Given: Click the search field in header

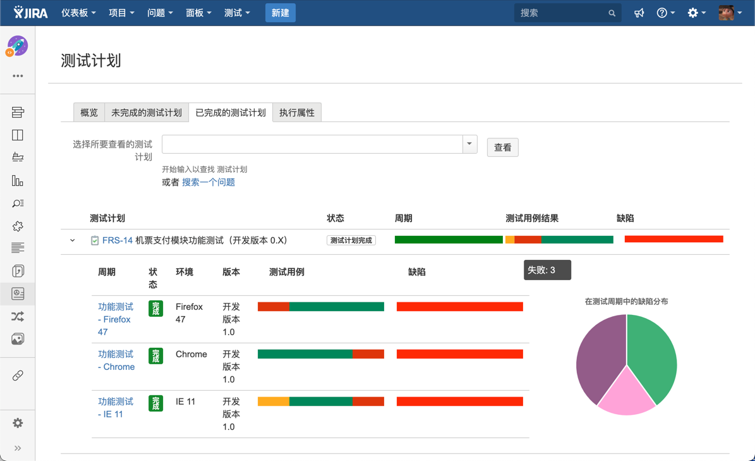Looking at the screenshot, I should pyautogui.click(x=561, y=13).
